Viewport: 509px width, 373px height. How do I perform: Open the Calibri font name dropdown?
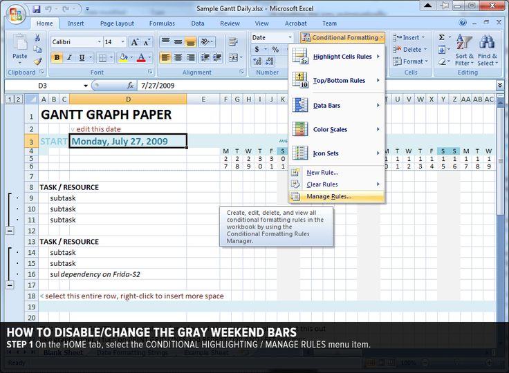coord(99,42)
